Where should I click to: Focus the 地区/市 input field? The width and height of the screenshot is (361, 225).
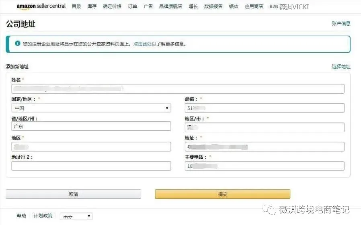[x=265, y=127]
